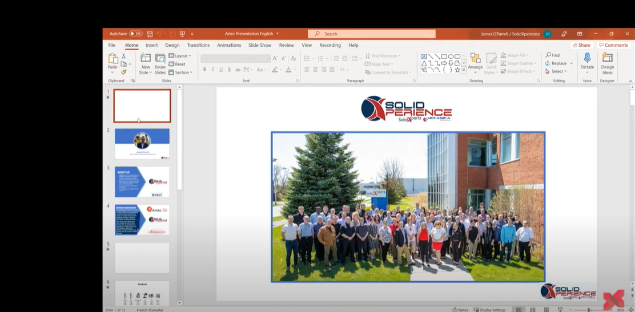
Task: Open the View tab
Action: coord(307,45)
